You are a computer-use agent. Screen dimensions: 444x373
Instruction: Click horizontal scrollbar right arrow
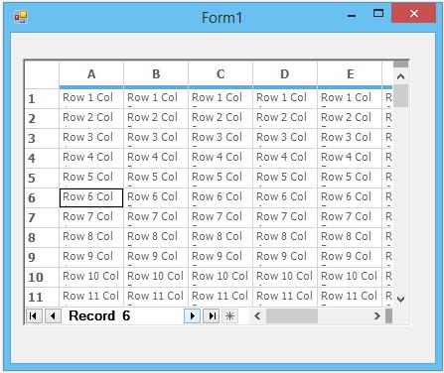point(377,316)
